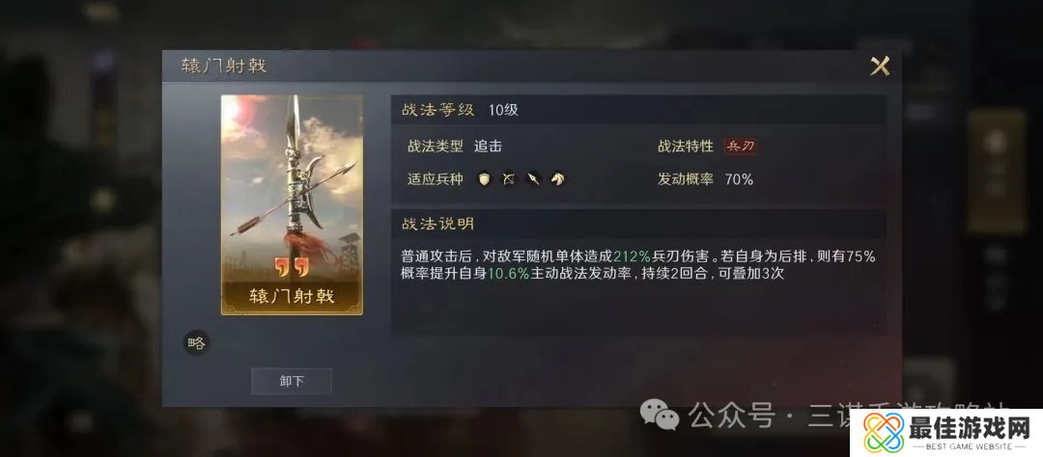Open the 辕门射戟 tactic card artwork
The height and width of the screenshot is (457, 1043).
[x=292, y=204]
